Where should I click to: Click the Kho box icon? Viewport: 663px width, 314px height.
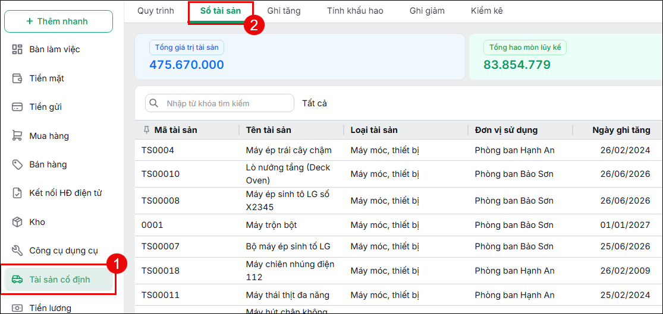[17, 221]
